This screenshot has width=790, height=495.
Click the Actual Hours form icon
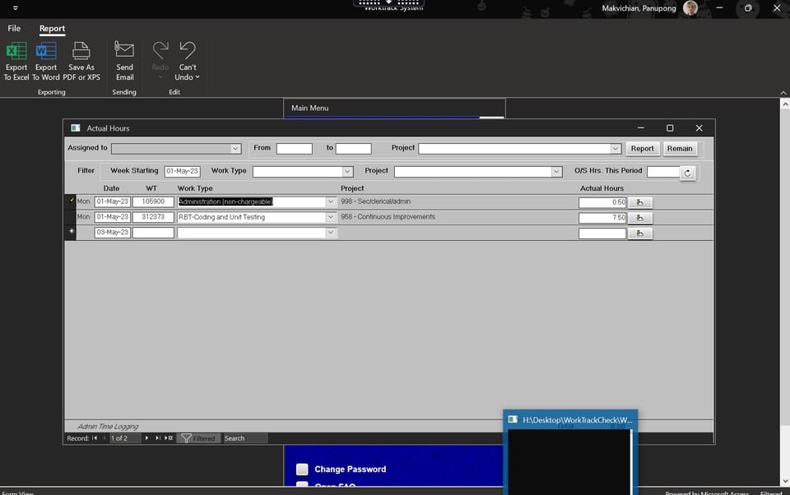click(76, 128)
